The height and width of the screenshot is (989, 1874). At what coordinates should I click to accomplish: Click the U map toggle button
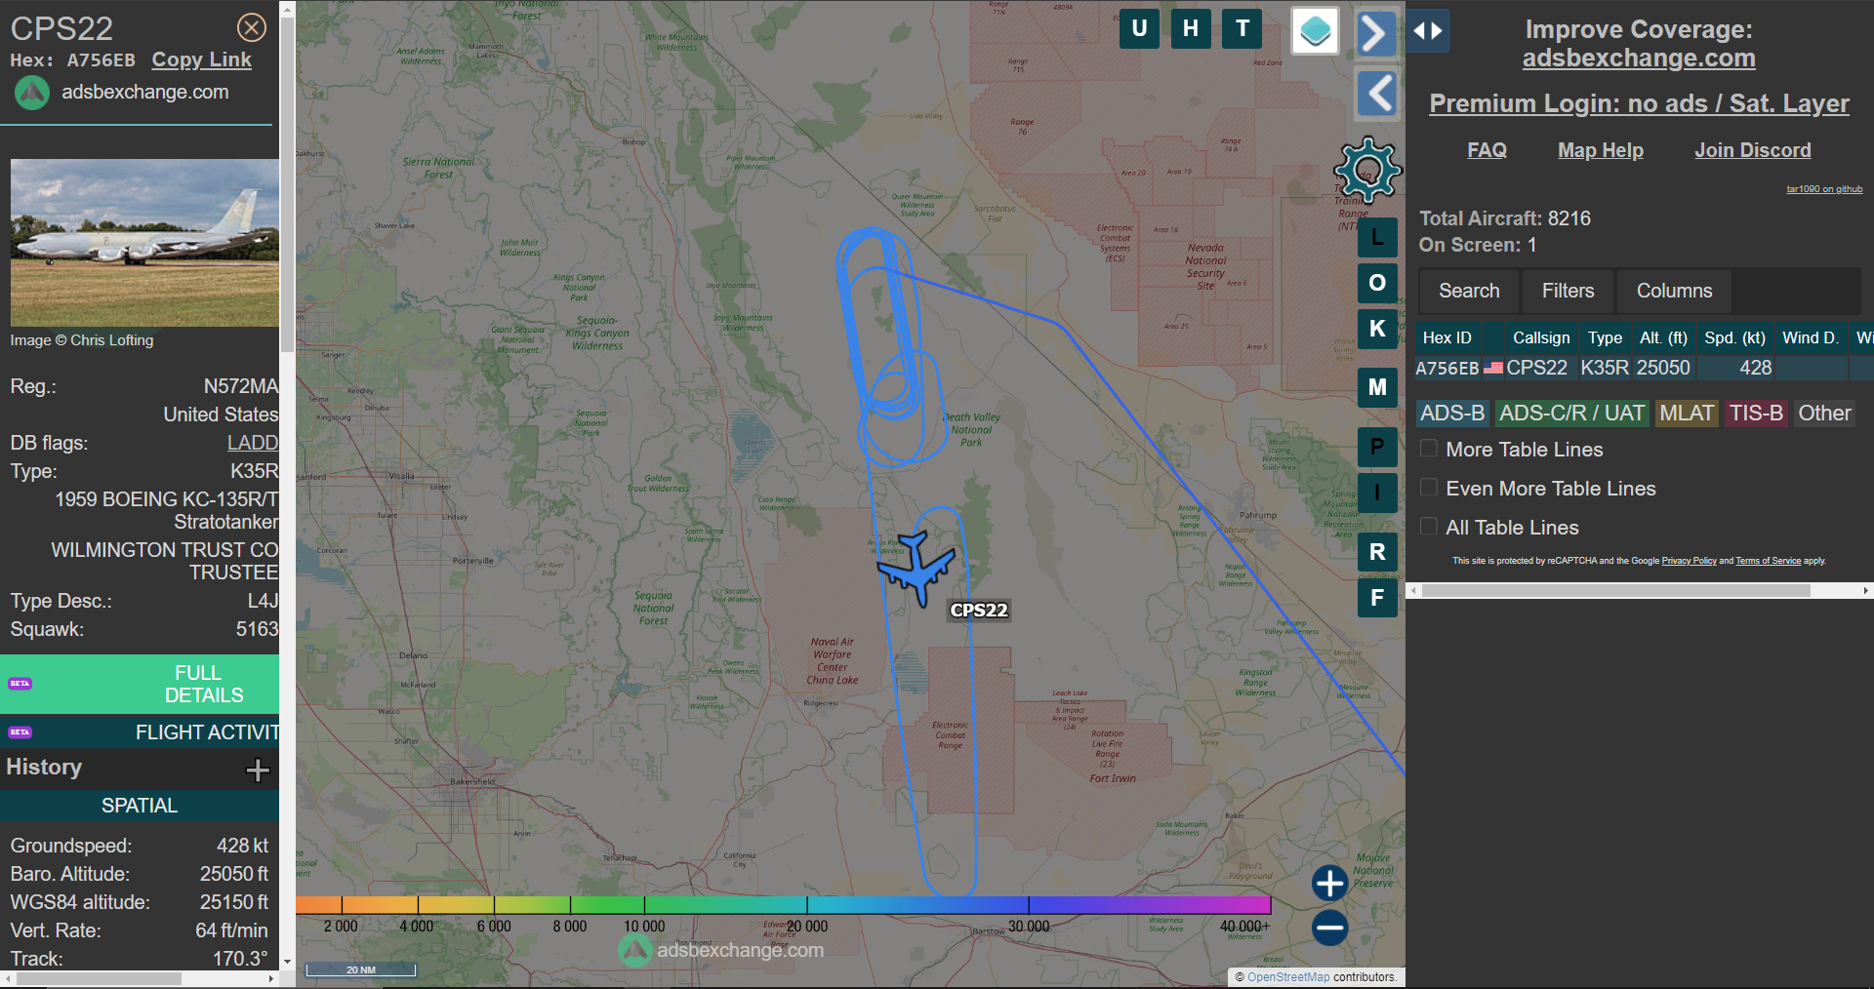(x=1139, y=28)
